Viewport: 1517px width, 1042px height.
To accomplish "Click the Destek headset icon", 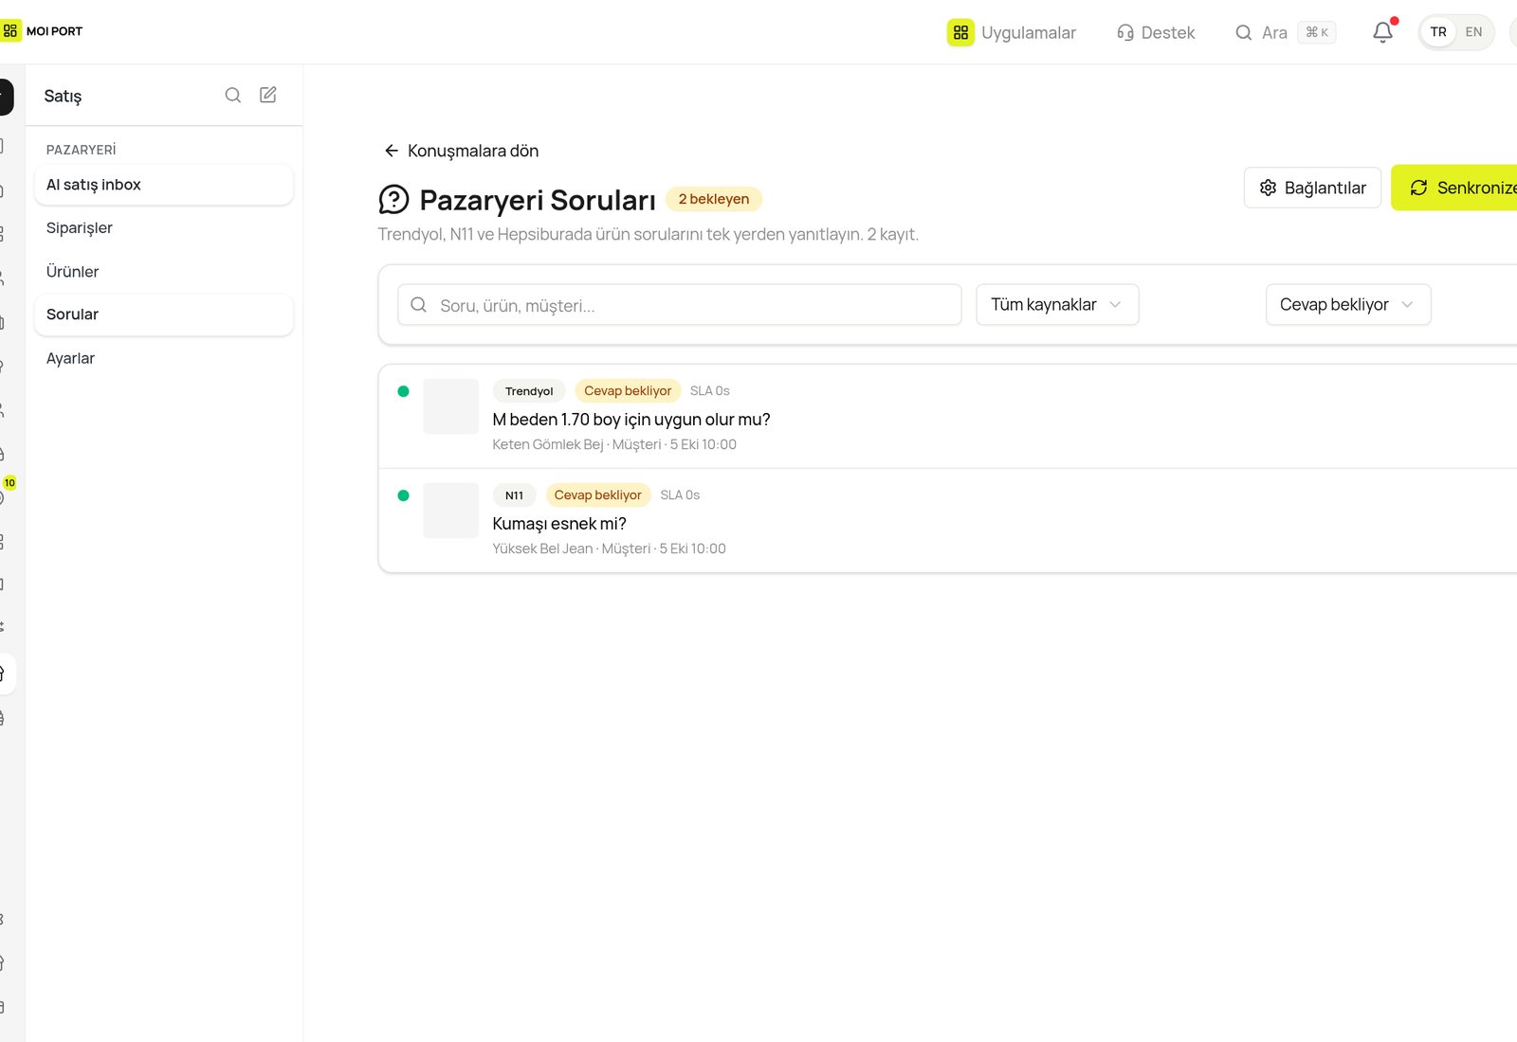I will [x=1125, y=32].
